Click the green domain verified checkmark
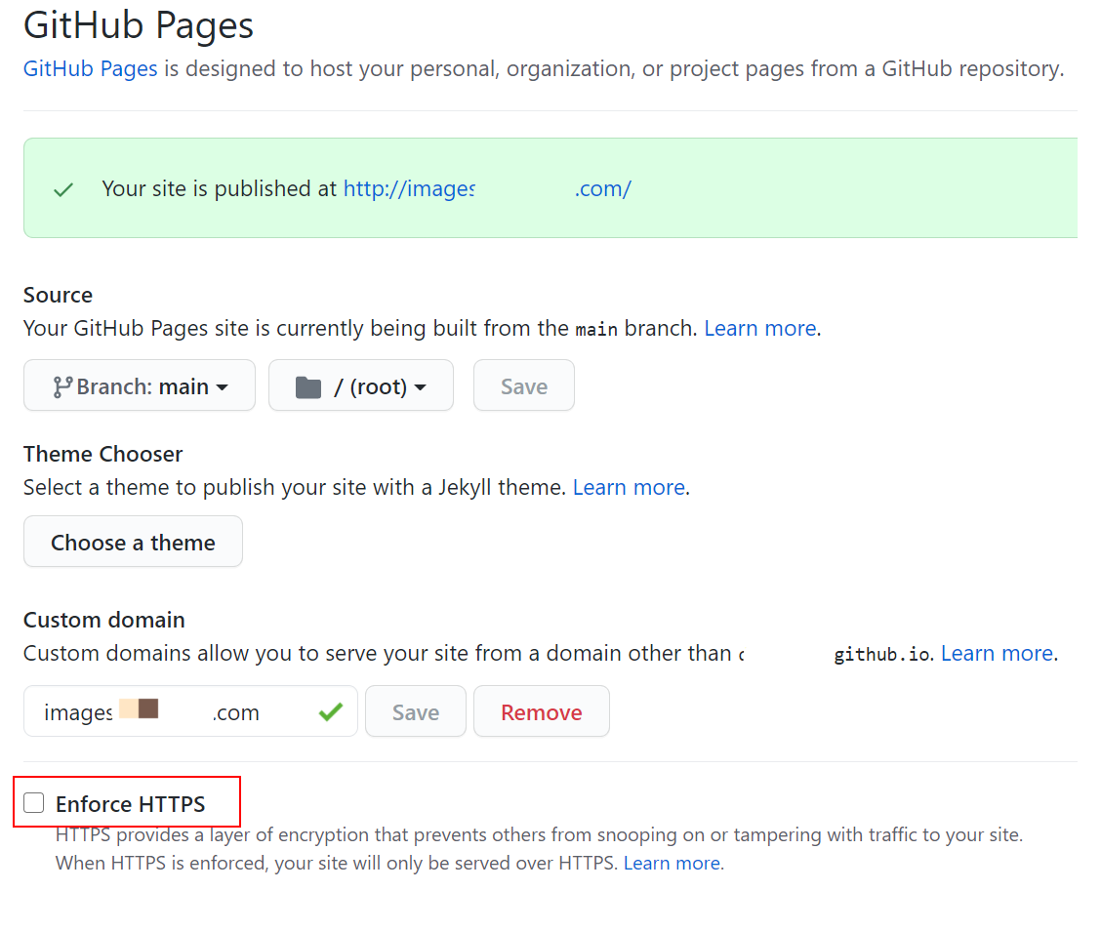The height and width of the screenshot is (931, 1101). coord(331,712)
